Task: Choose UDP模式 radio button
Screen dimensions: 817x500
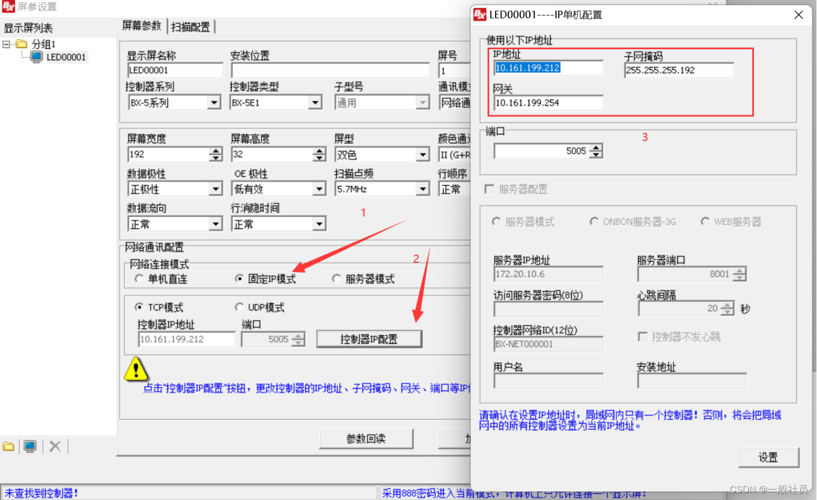Action: pos(239,308)
